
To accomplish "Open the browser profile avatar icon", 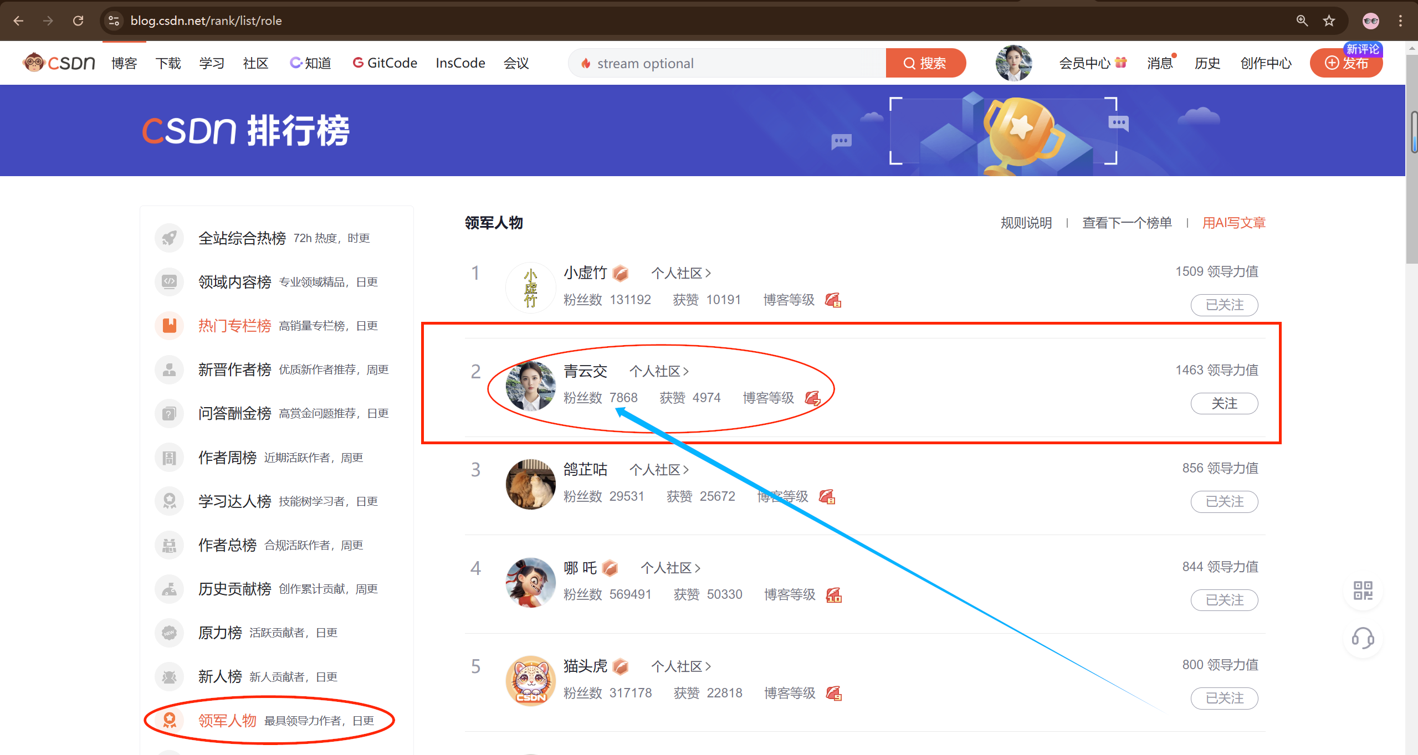I will click(1371, 20).
